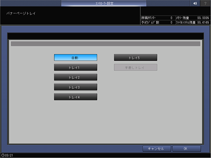Image resolution: width=211 pixels, height=158 pixels.
Task: Choose トレイ4 for banner page
Action: tap(76, 97)
